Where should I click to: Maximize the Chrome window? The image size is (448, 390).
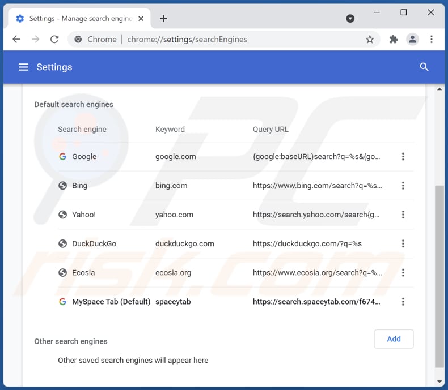tap(403, 12)
